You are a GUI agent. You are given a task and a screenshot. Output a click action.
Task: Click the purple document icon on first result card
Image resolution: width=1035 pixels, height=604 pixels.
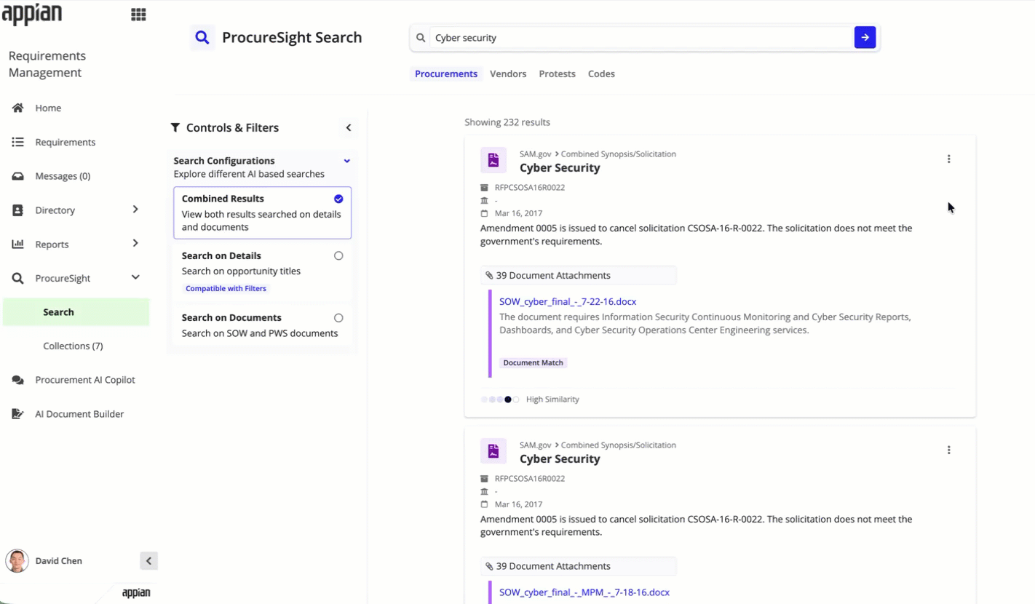[x=493, y=160]
